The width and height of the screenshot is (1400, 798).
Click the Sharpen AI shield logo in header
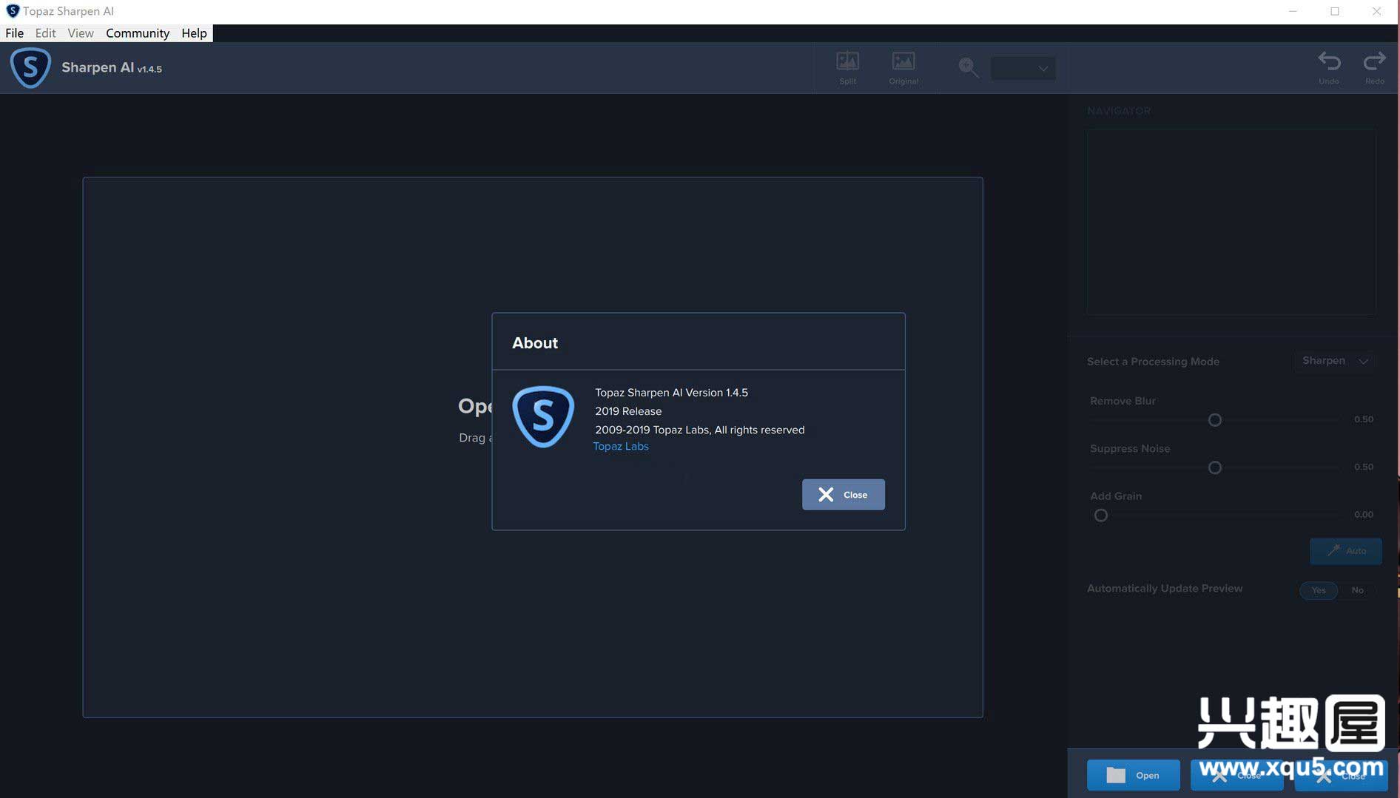[30, 67]
